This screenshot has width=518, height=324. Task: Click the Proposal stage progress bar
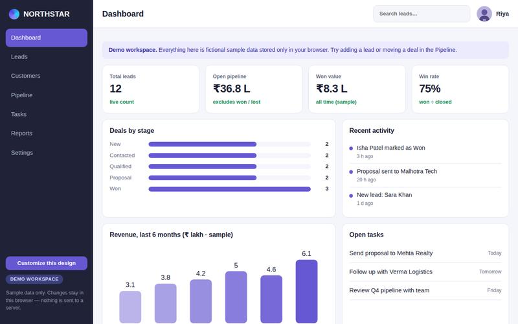[x=230, y=178]
